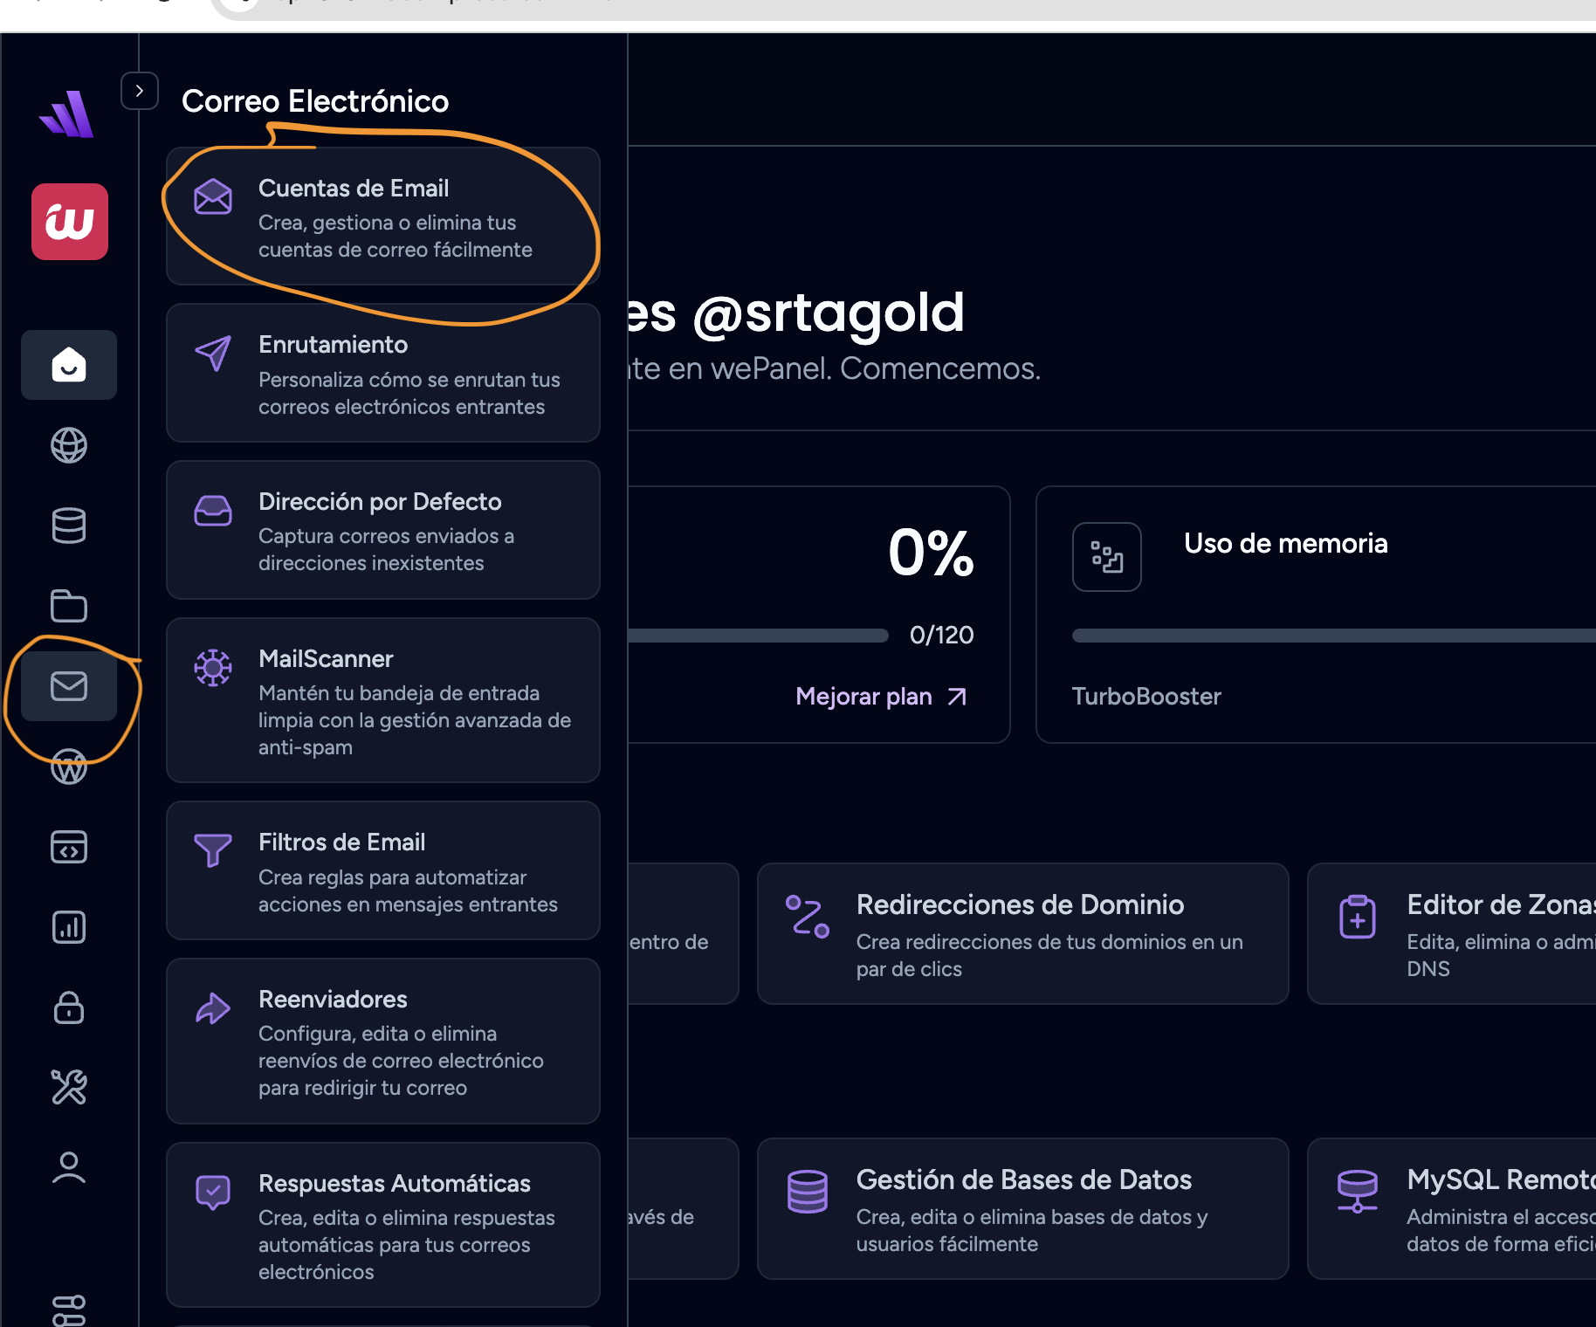Open the WordPress sidebar icon
1596x1327 pixels.
click(x=69, y=767)
